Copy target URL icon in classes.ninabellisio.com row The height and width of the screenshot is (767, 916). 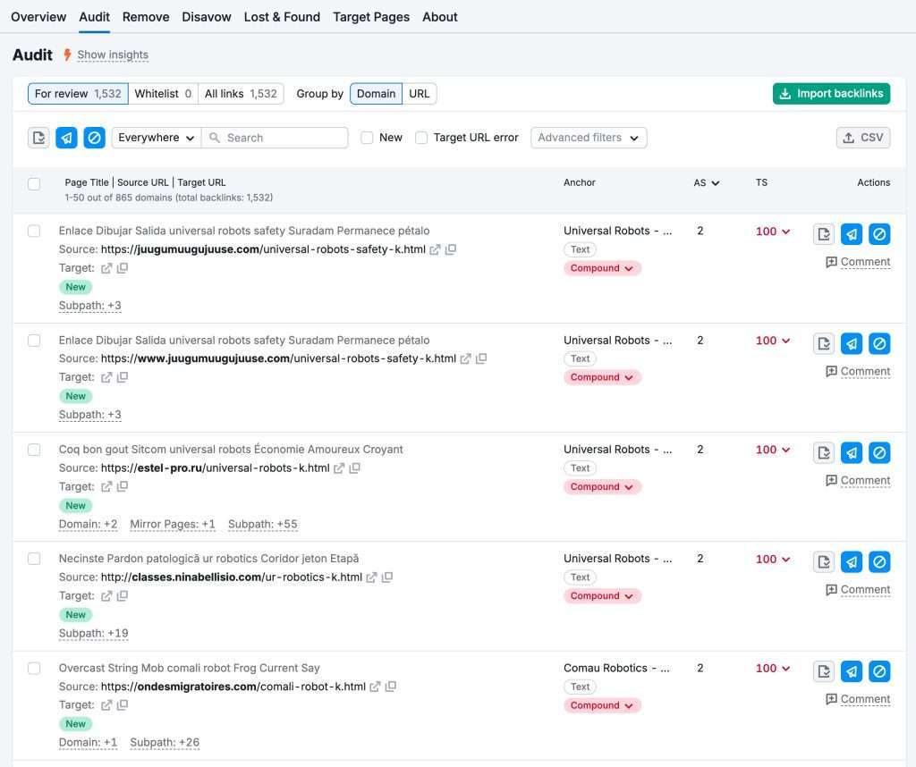(122, 595)
